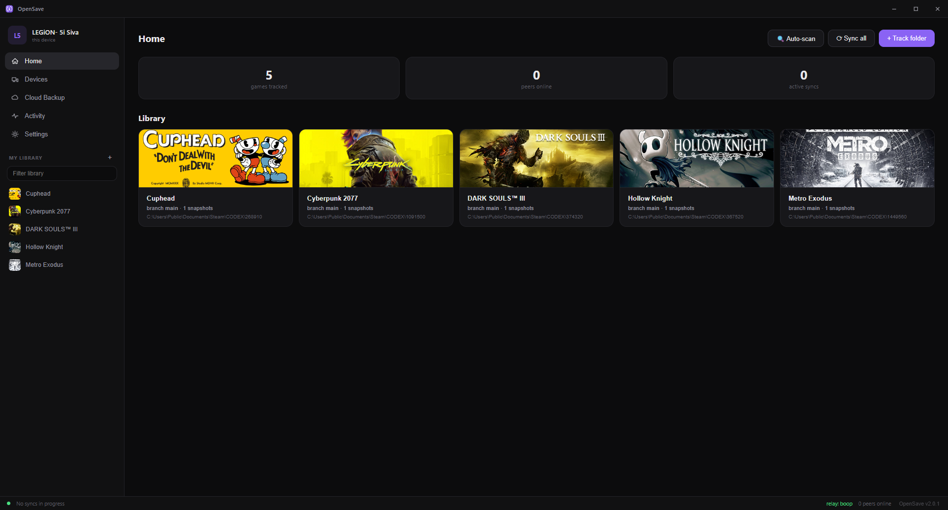Click Metro Exodus icon in sidebar library

coord(15,265)
